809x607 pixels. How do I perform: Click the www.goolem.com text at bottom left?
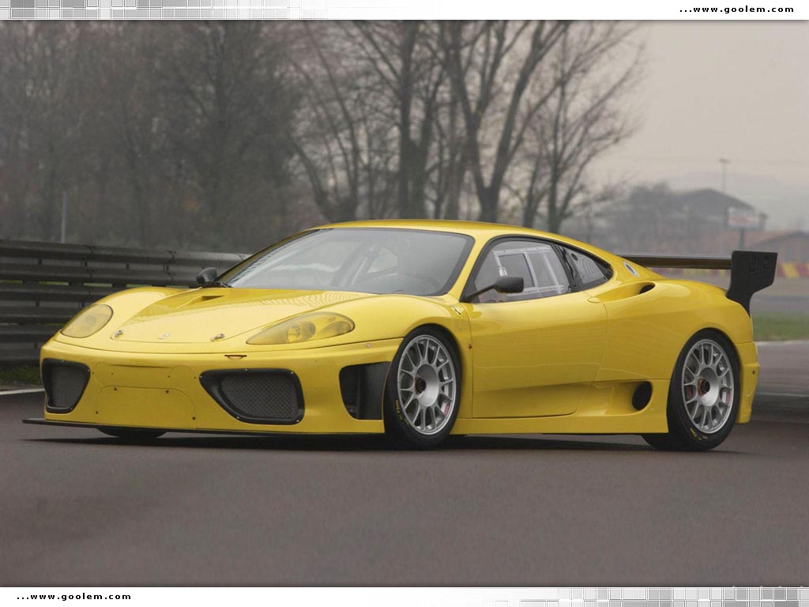tap(73, 597)
